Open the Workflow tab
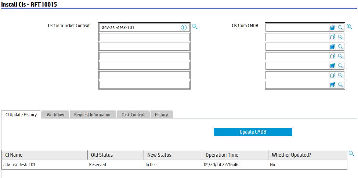The width and height of the screenshot is (358, 178). pyautogui.click(x=55, y=115)
